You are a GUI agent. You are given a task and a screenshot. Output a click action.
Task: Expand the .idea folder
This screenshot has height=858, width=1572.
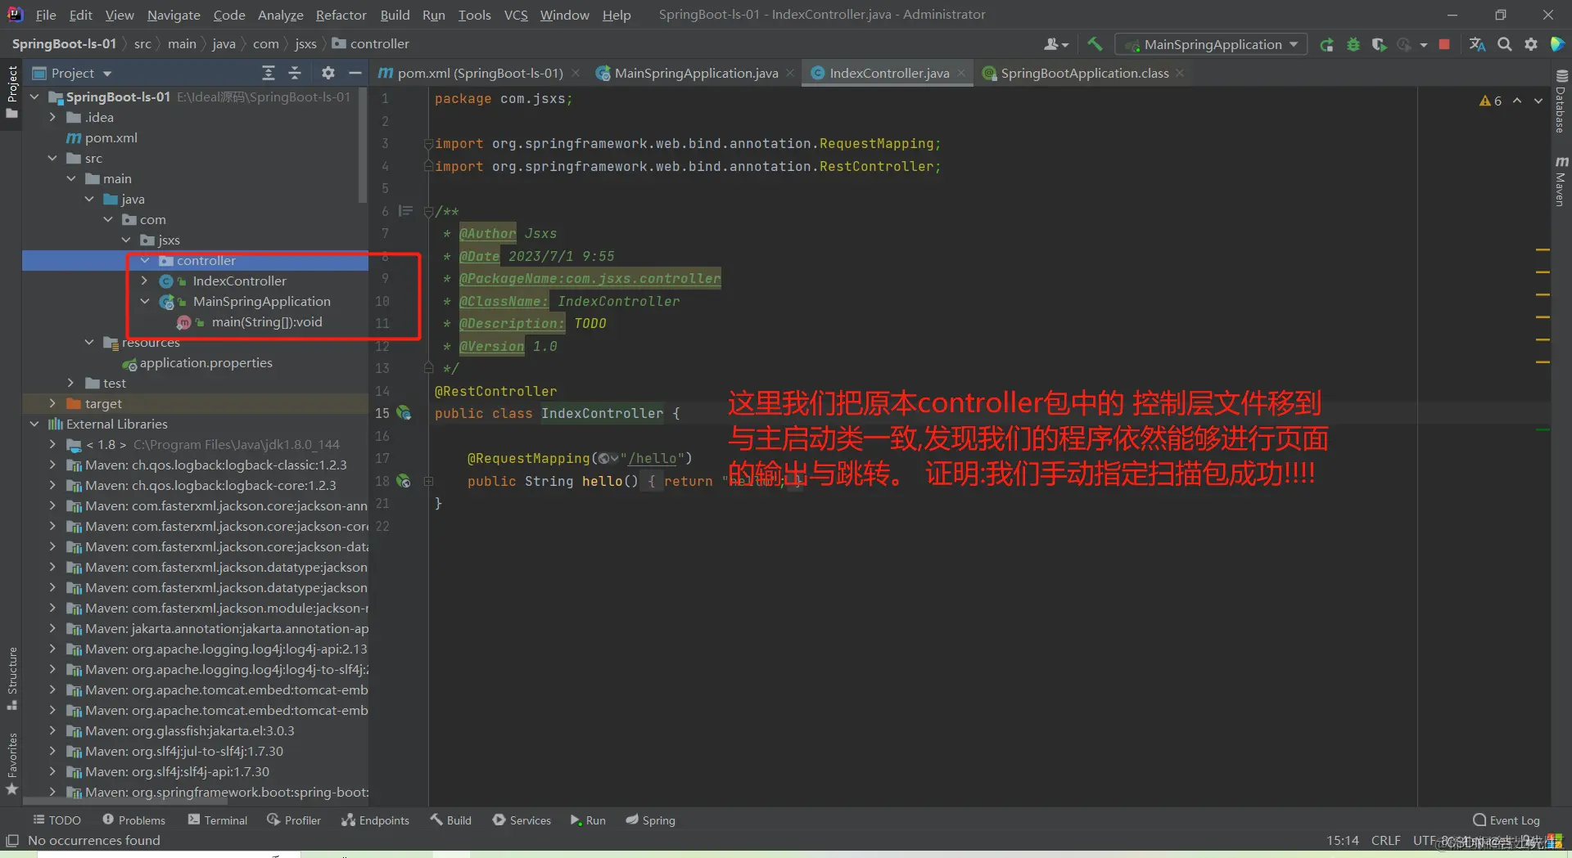click(52, 117)
